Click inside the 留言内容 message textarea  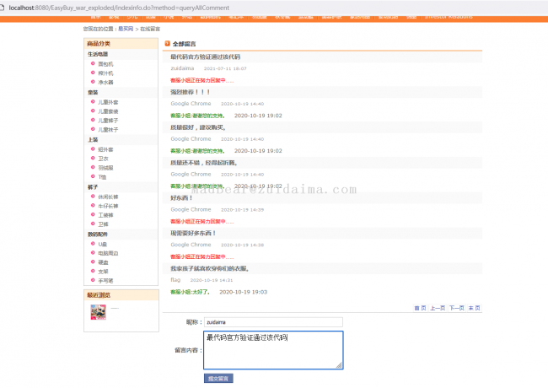[x=272, y=349]
